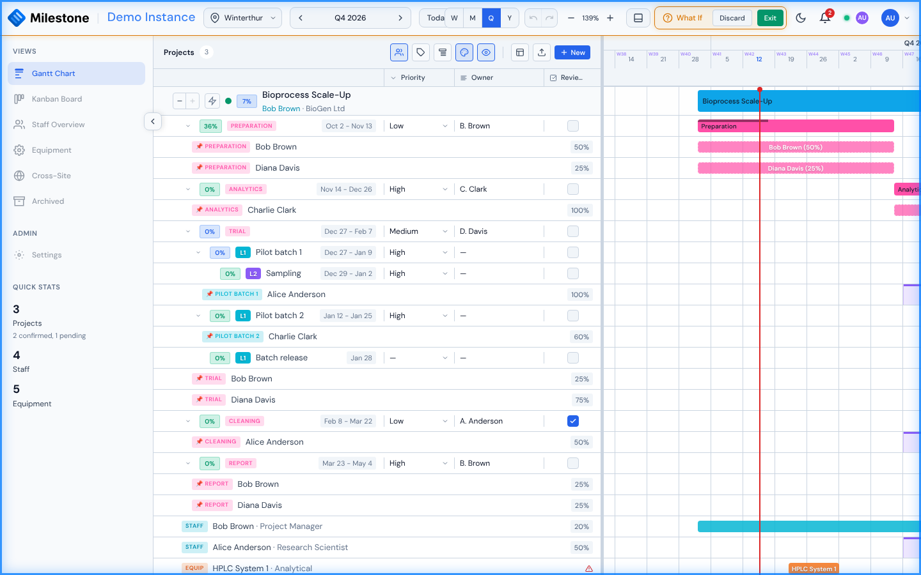Open the column layout icon
The image size is (921, 575).
tap(520, 52)
